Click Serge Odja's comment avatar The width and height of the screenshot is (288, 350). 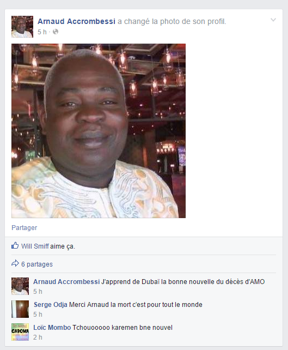tap(20, 309)
